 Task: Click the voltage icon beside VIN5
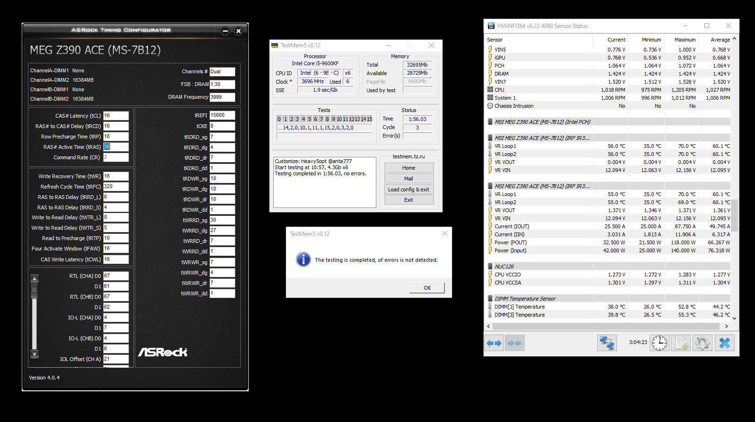pyautogui.click(x=490, y=50)
